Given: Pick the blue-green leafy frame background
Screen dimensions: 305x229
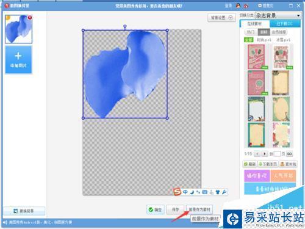Looking at the screenshot, I should (x=257, y=109).
